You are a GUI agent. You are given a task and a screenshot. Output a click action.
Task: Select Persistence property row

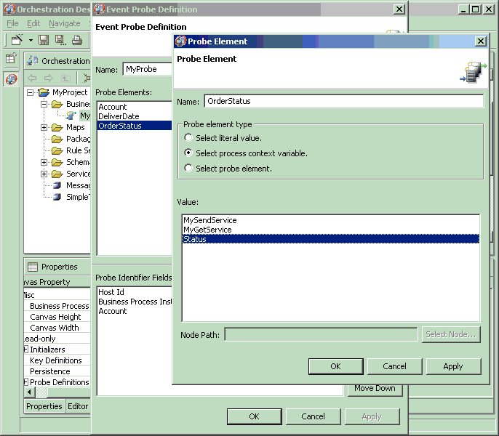tap(57, 371)
